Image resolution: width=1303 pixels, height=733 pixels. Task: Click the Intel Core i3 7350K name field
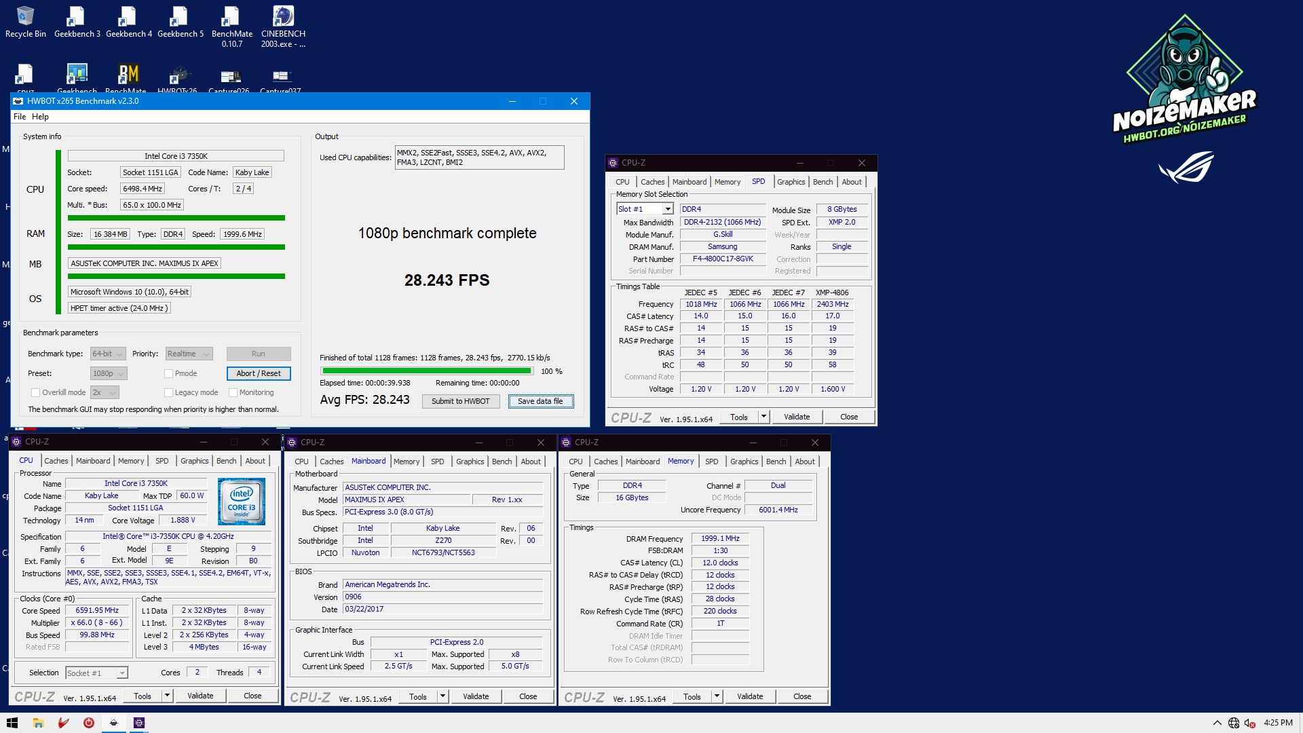pyautogui.click(x=176, y=156)
